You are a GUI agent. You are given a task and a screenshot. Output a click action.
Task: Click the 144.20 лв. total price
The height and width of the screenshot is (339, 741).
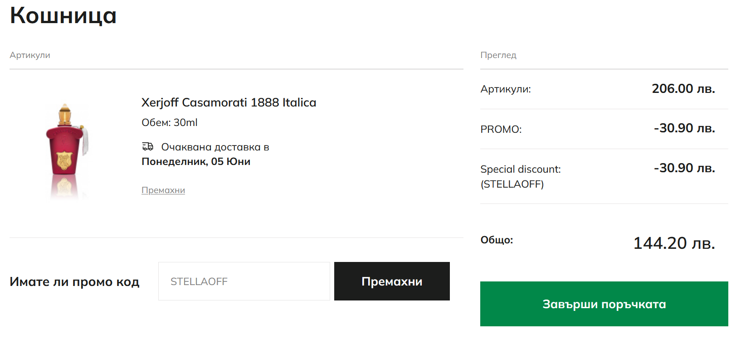(x=674, y=243)
